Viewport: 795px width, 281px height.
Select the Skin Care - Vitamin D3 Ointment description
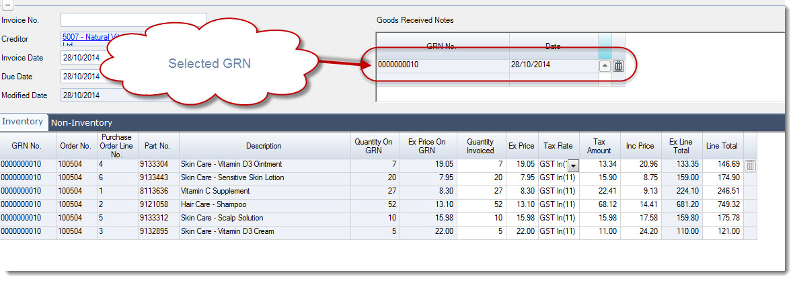click(264, 165)
